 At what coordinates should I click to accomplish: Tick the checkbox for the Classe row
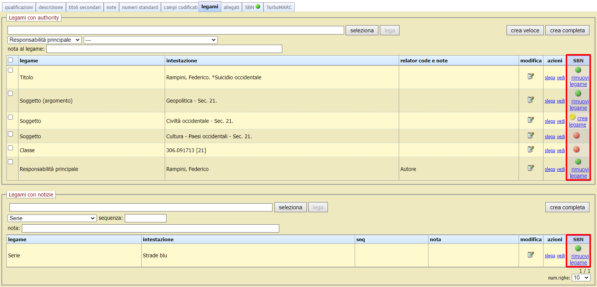(11, 148)
